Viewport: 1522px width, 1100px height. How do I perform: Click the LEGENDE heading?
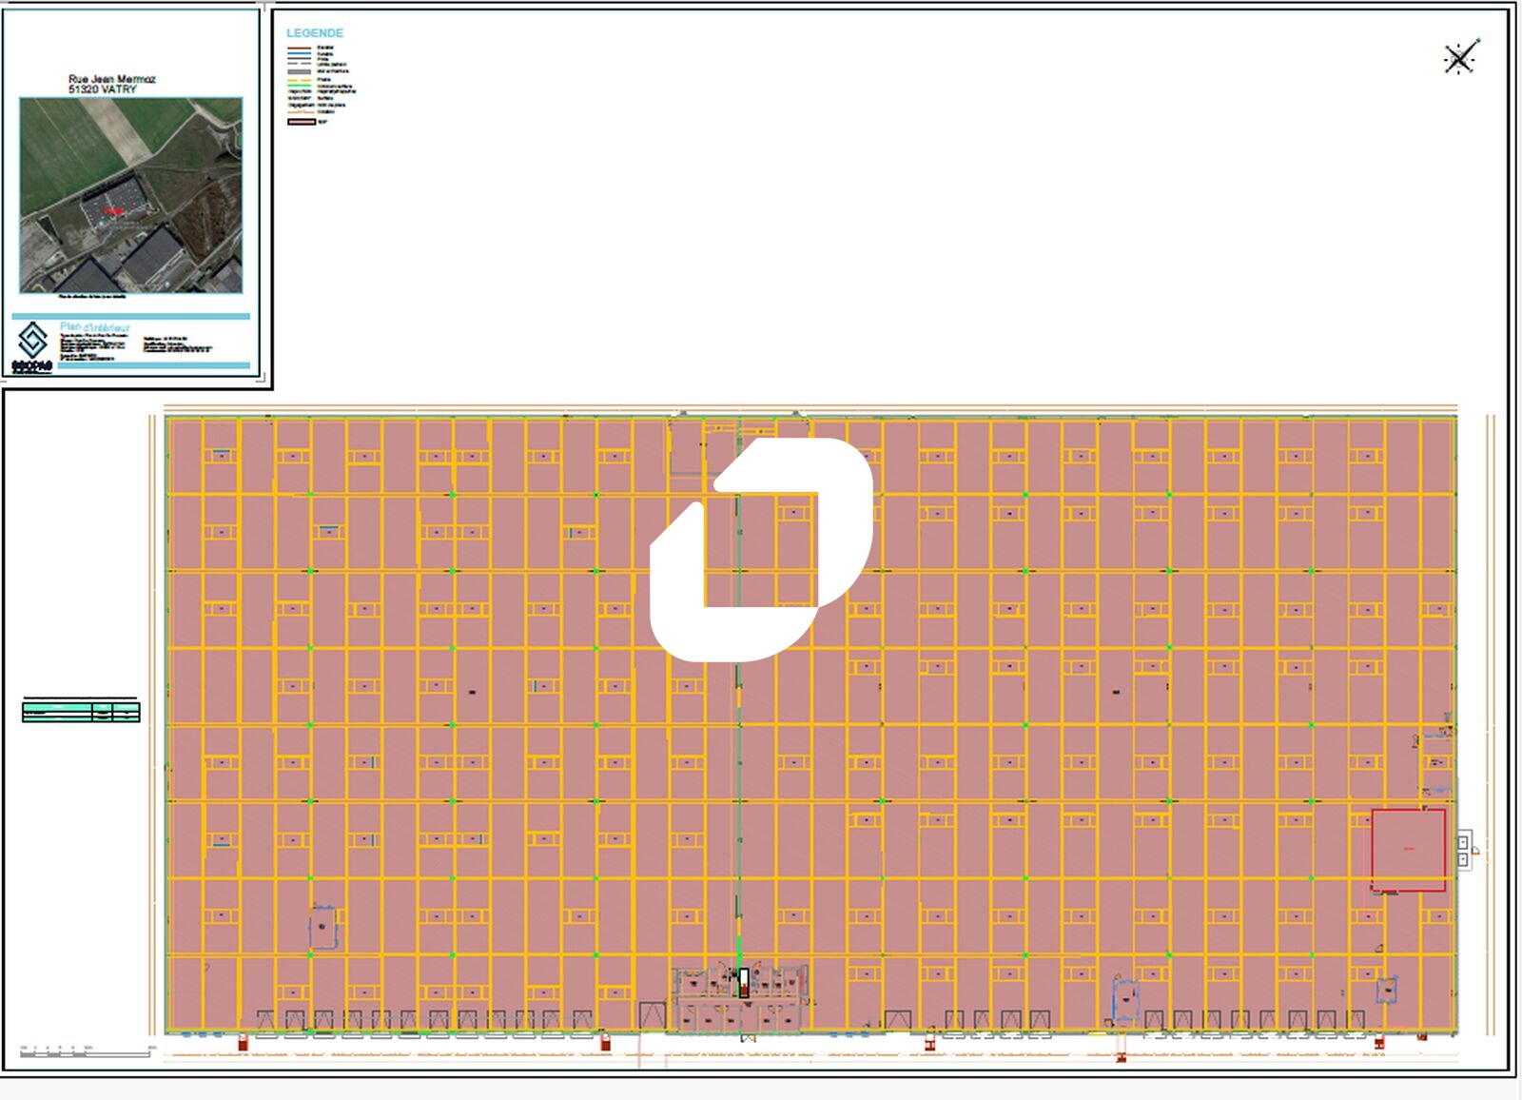315,33
